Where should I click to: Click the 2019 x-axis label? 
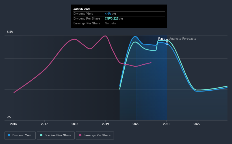(105, 124)
